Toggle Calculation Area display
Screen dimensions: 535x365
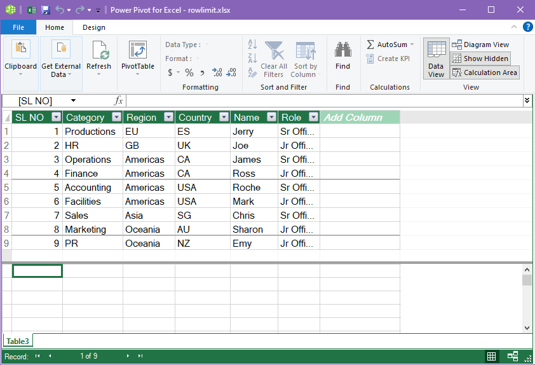[485, 72]
